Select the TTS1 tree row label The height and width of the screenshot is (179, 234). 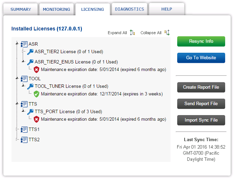[34, 129]
